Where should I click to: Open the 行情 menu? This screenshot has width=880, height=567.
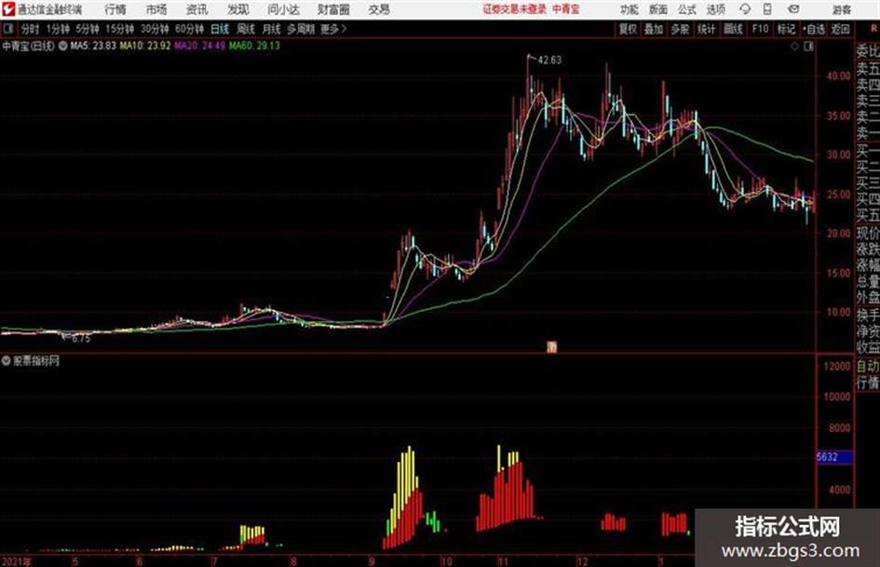point(115,9)
